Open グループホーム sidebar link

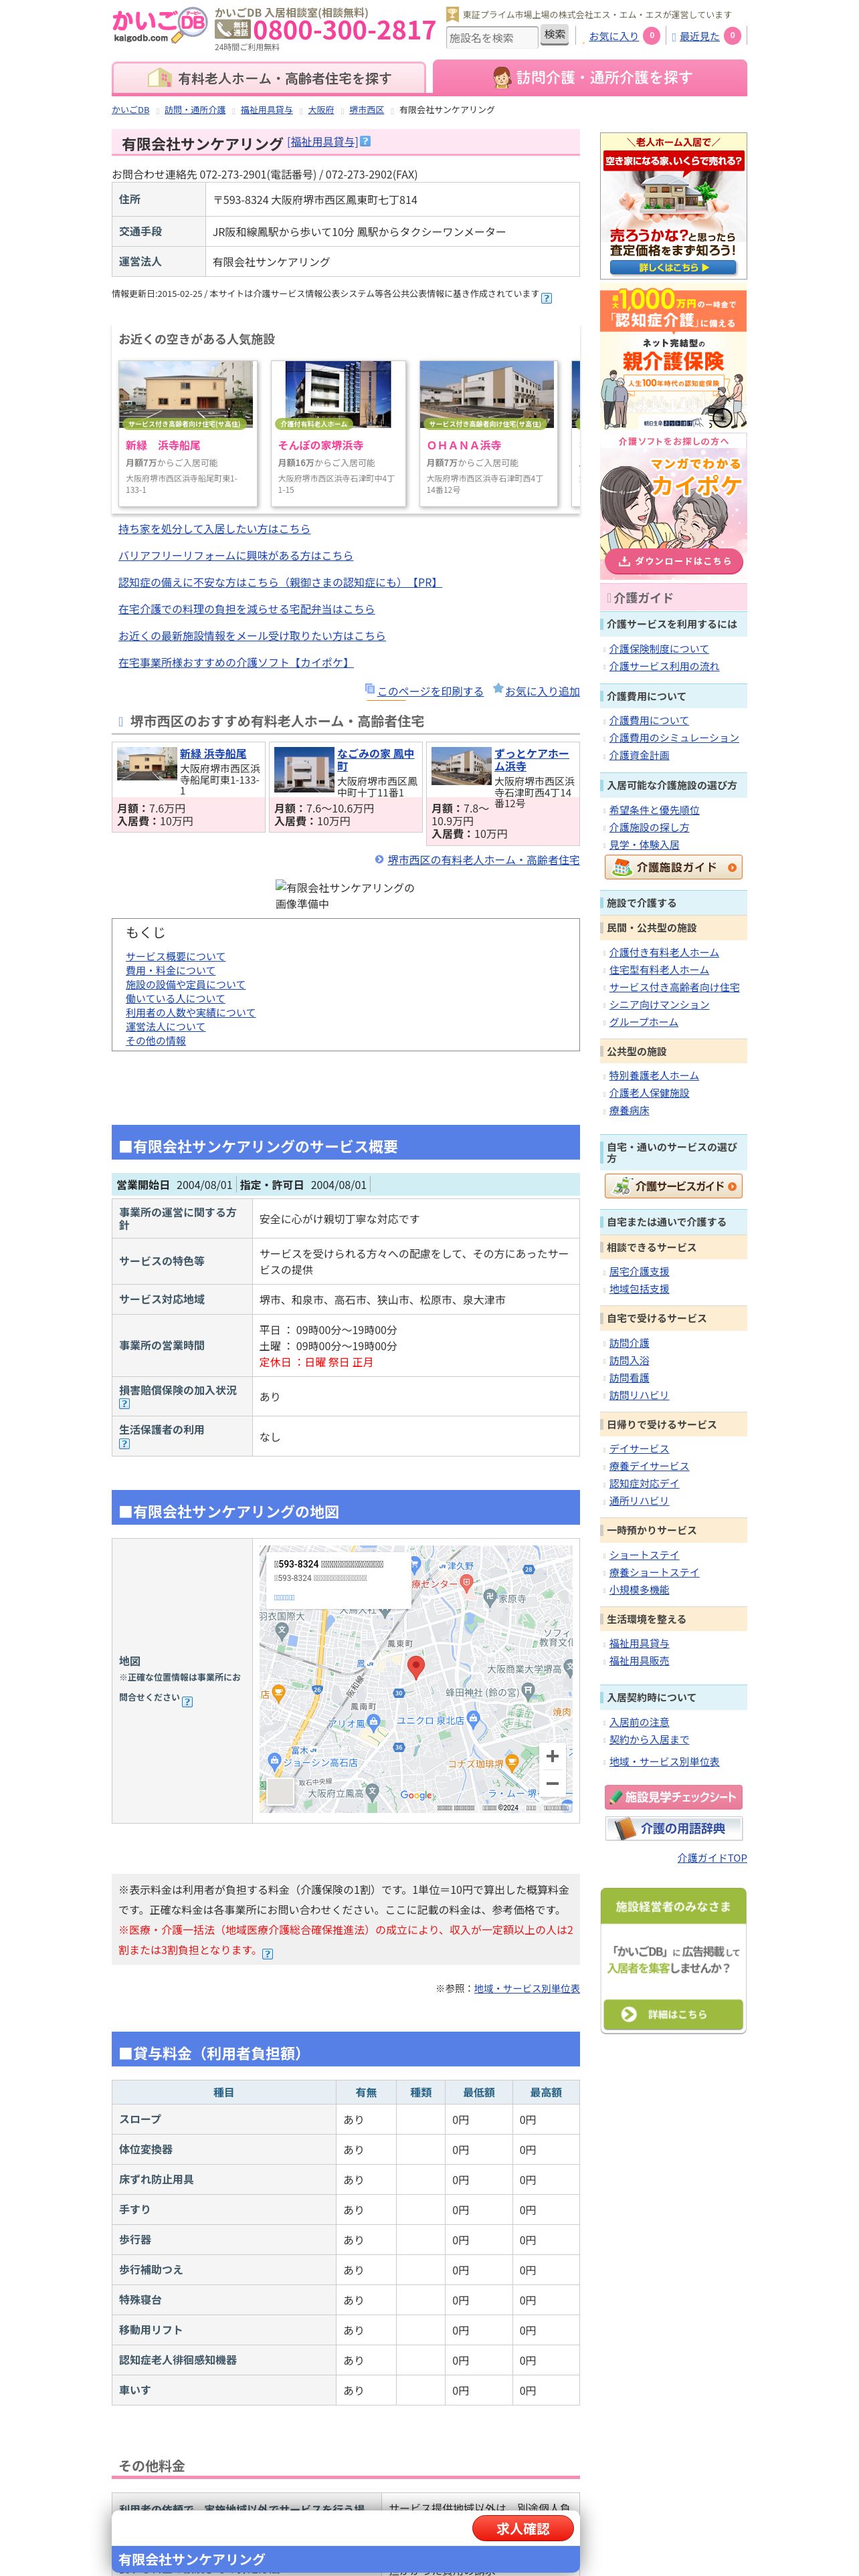coord(643,1022)
